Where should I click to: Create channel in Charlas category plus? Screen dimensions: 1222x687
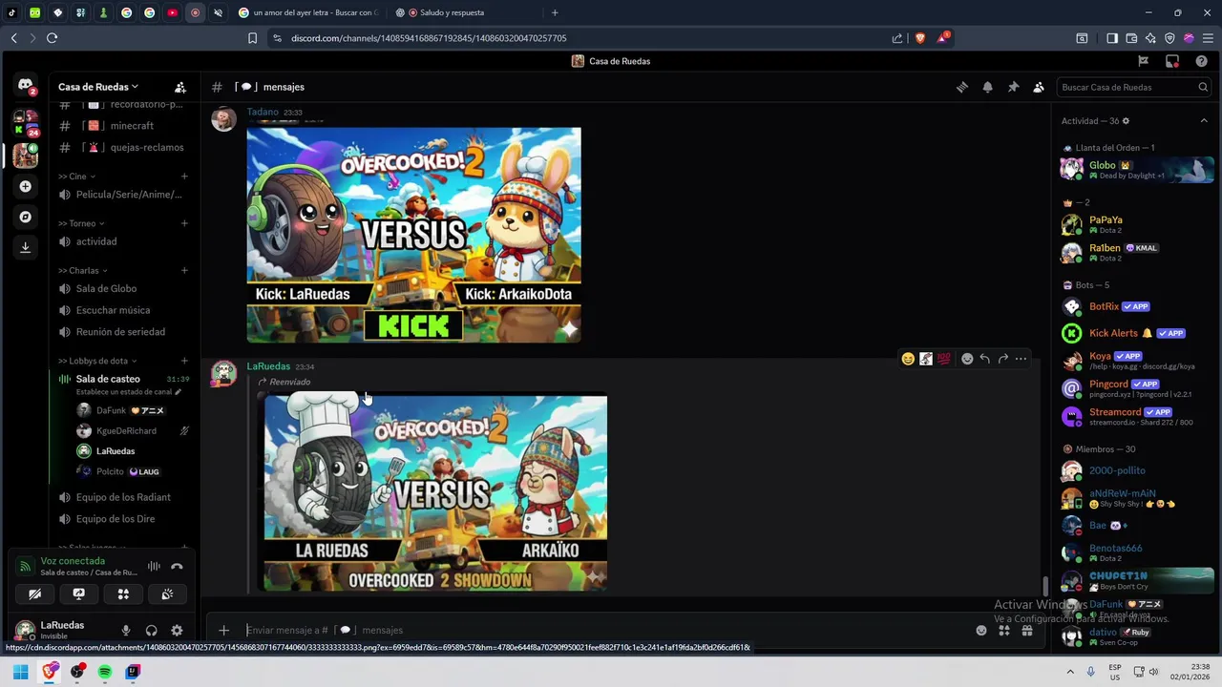point(184,270)
